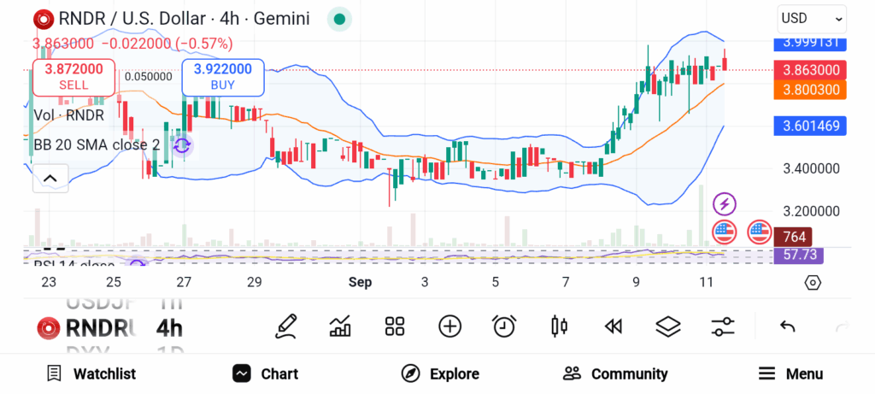Viewport: 875px width, 394px height.
Task: Open the USD currency dropdown
Action: [x=811, y=18]
